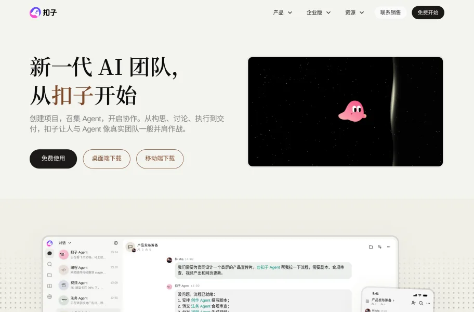
Task: Click the 免费开始 button in the header
Action: pyautogui.click(x=428, y=12)
